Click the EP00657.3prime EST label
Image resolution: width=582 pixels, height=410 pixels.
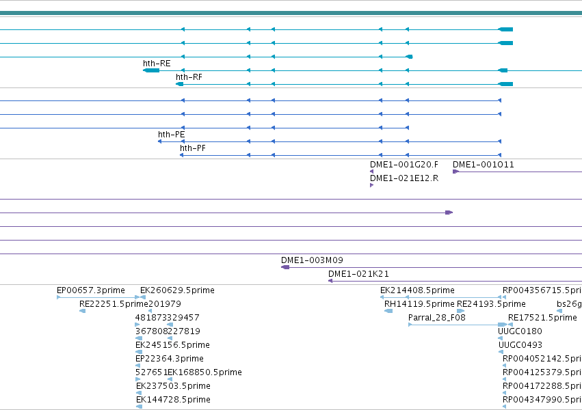point(90,290)
